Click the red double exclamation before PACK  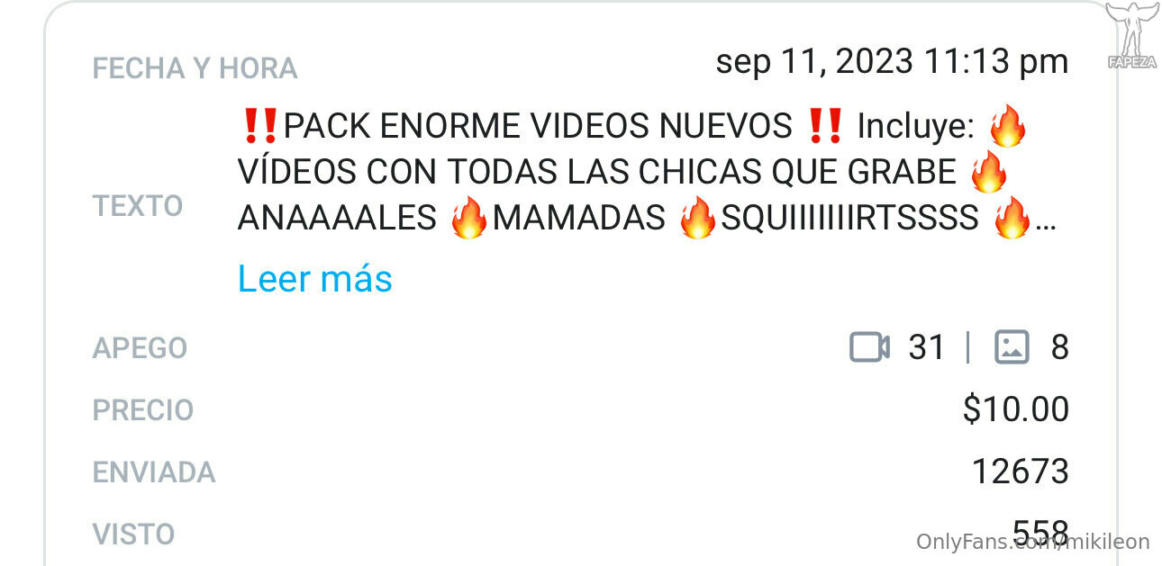click(259, 127)
